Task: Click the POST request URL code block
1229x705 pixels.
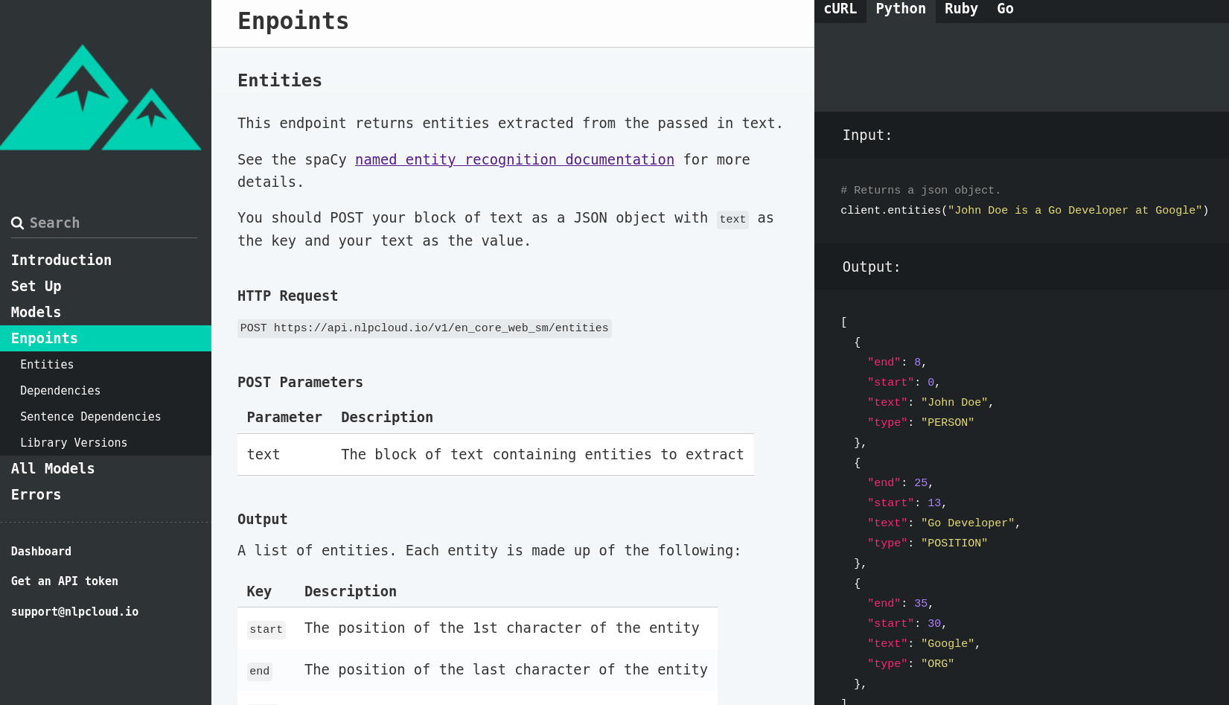Action: point(424,328)
